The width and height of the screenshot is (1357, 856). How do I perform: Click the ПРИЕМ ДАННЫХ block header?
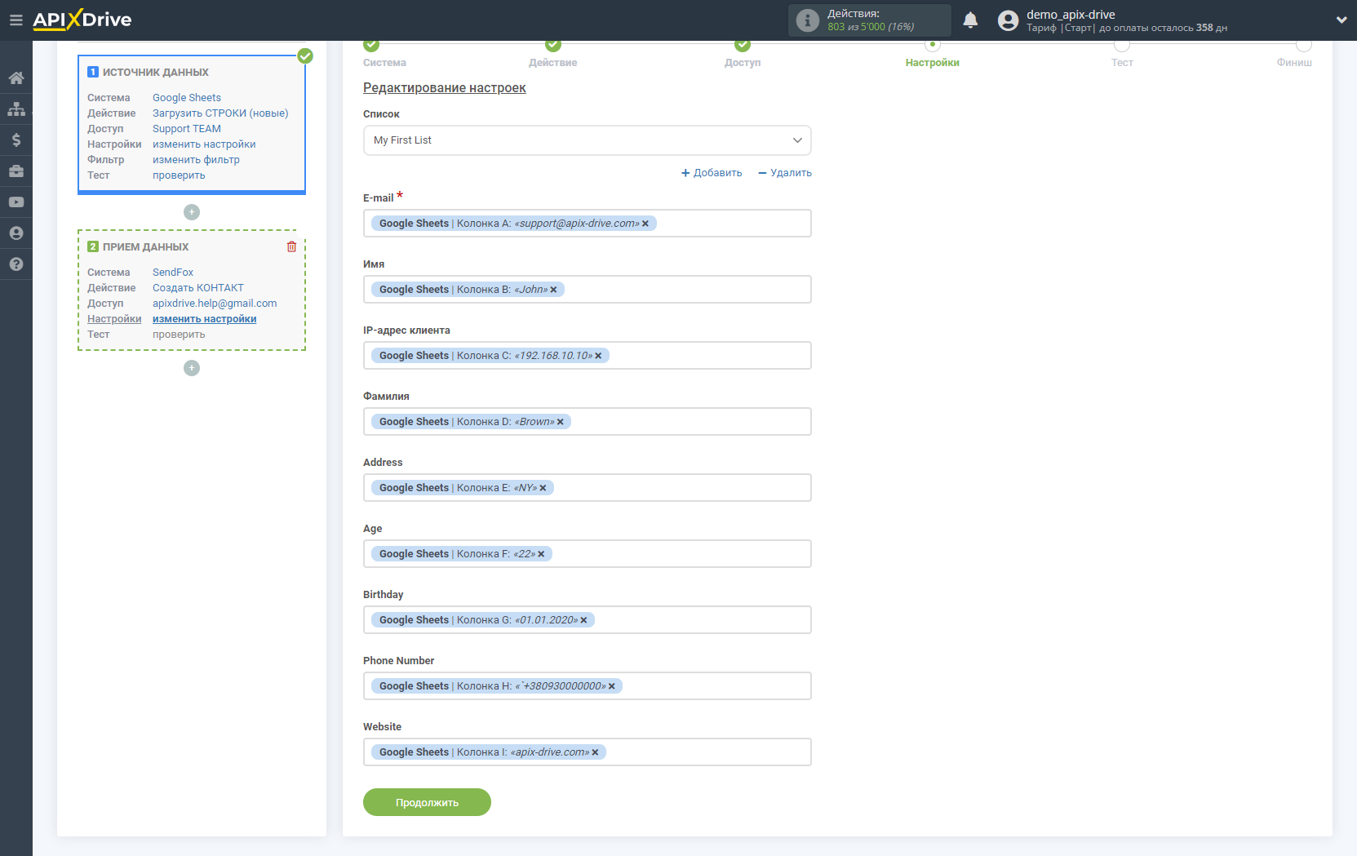tap(145, 247)
